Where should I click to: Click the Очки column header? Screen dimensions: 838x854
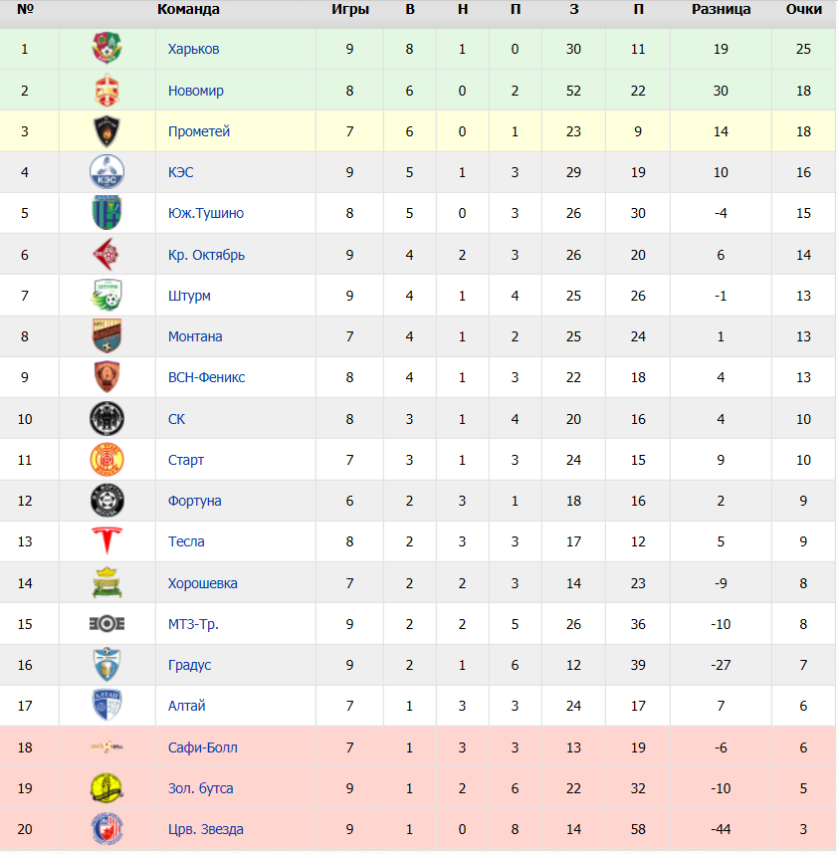pos(804,9)
